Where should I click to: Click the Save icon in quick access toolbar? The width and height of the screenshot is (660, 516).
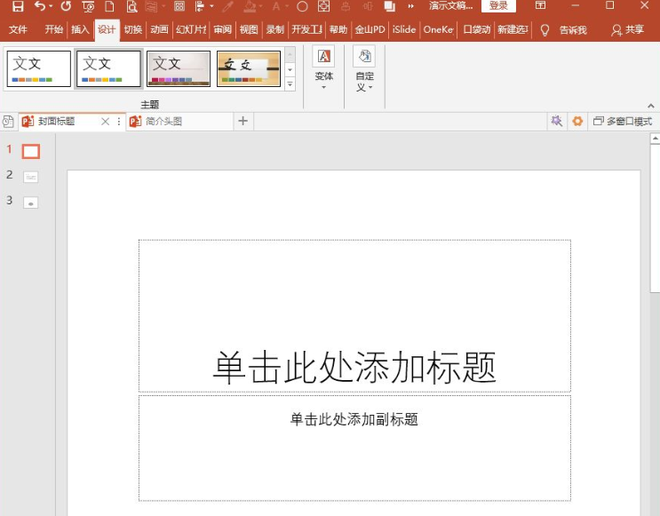click(x=17, y=6)
